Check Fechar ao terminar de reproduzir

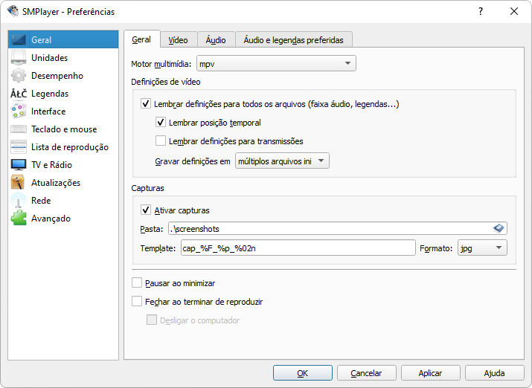[137, 301]
